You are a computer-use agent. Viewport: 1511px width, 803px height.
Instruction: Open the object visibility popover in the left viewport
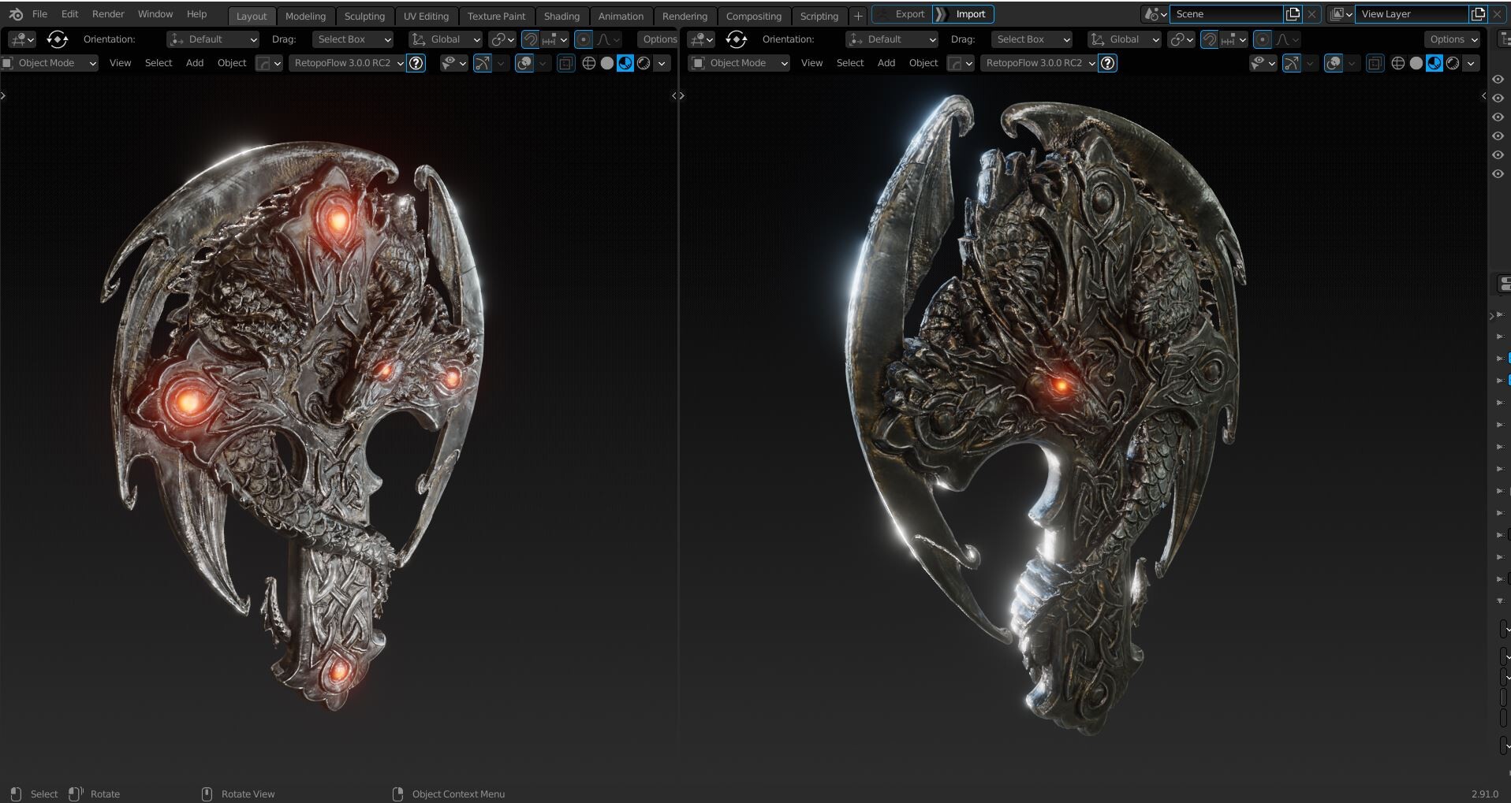tap(453, 63)
